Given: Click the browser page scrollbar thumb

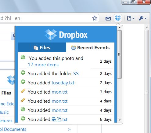Looking at the screenshot, I should click(x=147, y=82).
